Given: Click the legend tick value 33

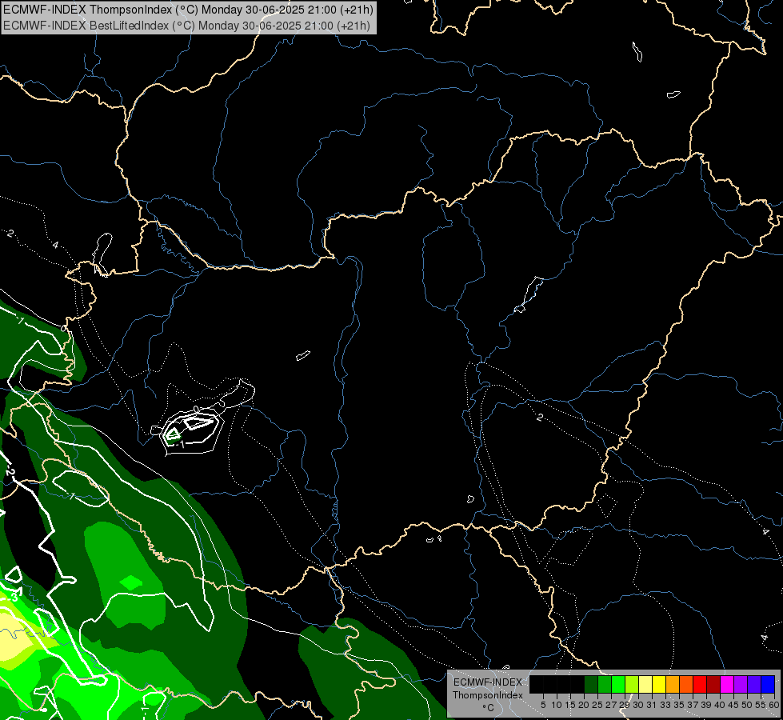Looking at the screenshot, I should [665, 705].
